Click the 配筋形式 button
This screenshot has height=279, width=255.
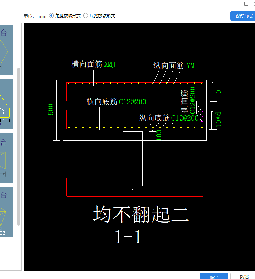[243, 16]
